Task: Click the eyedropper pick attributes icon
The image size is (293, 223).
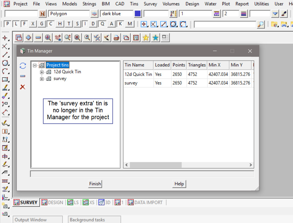Action: (x=284, y=14)
